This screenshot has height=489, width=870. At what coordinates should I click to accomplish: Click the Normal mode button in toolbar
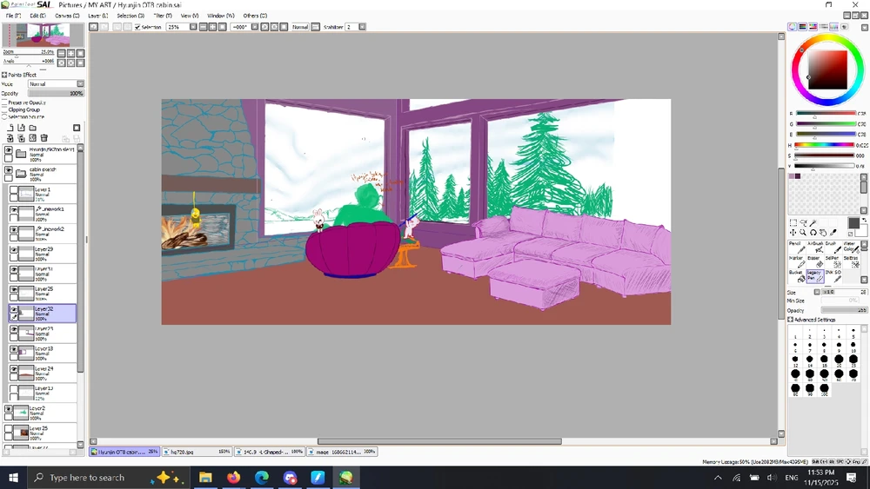(300, 27)
